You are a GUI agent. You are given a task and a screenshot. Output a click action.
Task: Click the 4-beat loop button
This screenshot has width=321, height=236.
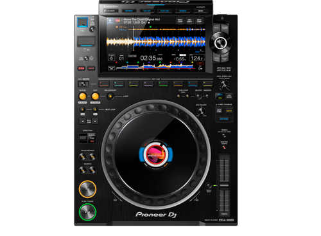(82, 109)
